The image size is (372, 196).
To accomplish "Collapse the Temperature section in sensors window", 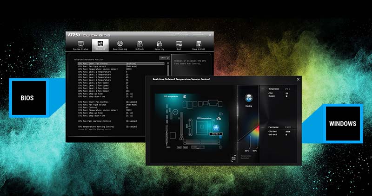I will (x=263, y=89).
